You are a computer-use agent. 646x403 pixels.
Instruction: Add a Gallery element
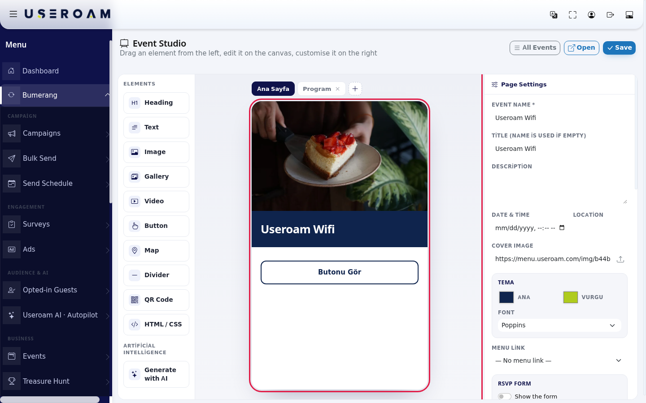tap(156, 177)
